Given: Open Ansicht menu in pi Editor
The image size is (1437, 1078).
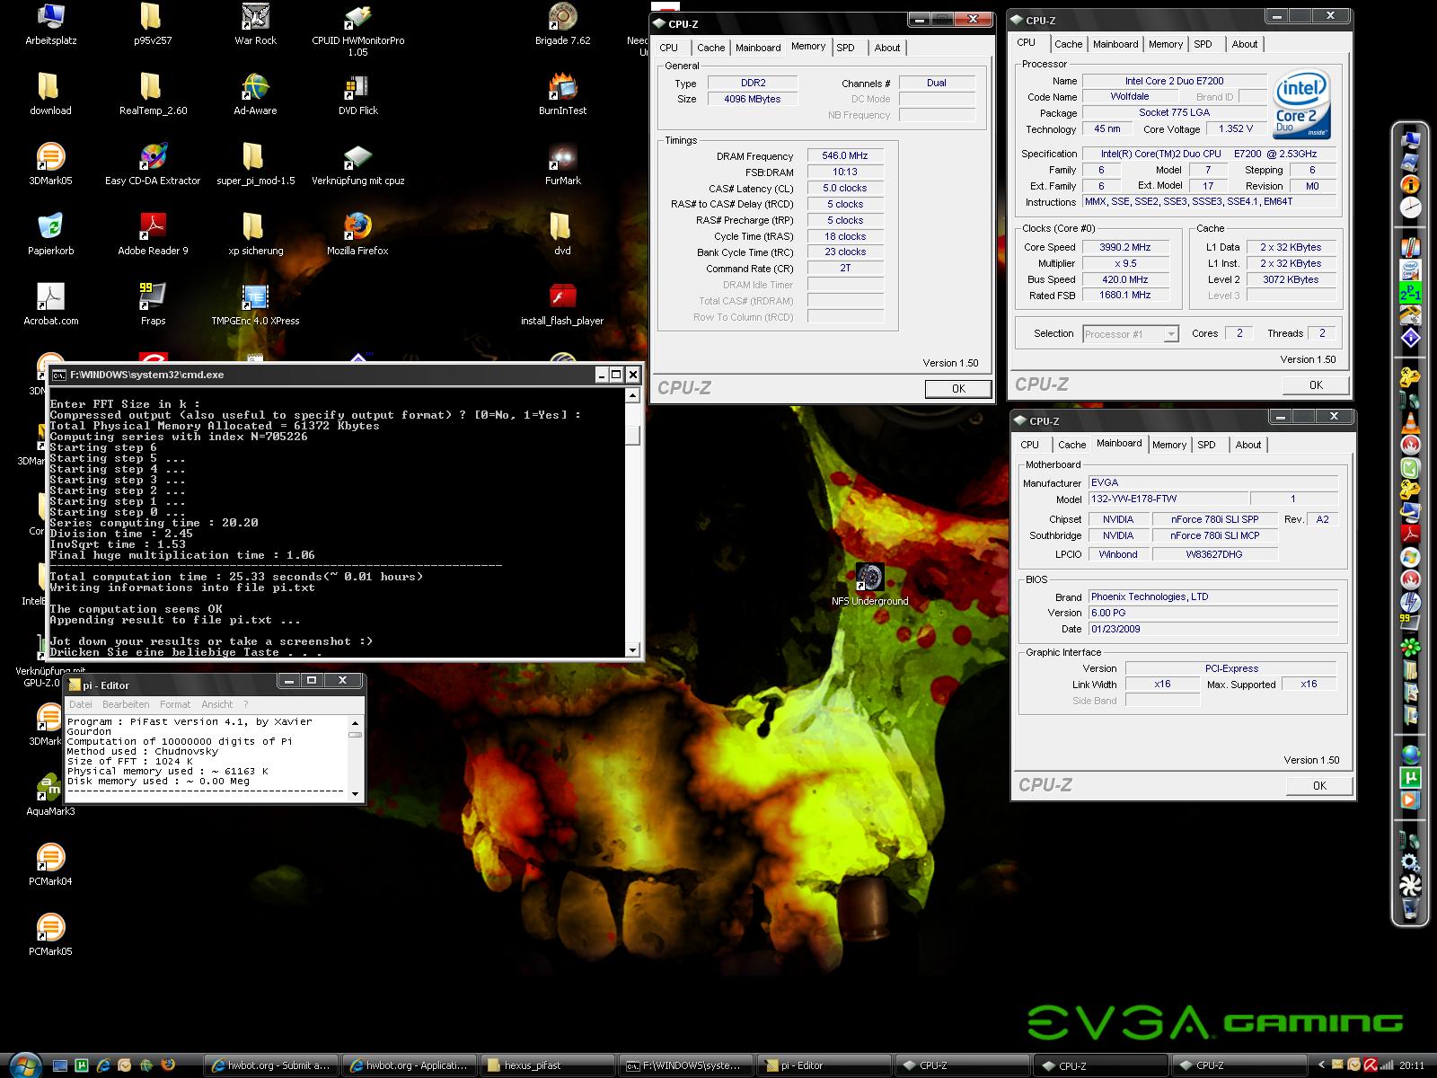Looking at the screenshot, I should click(x=216, y=704).
